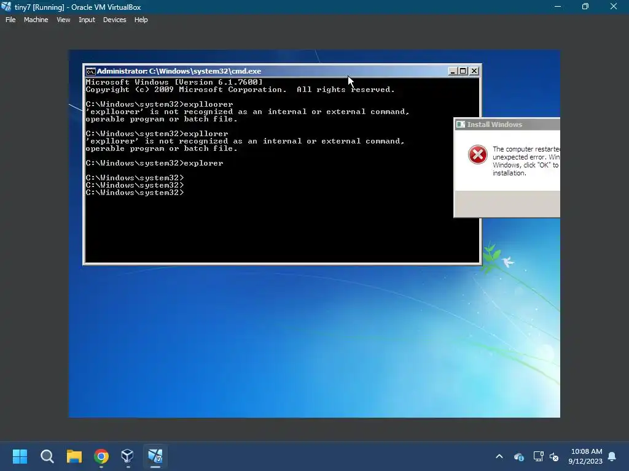The width and height of the screenshot is (629, 471).
Task: Open the Help menu
Action: click(x=141, y=20)
